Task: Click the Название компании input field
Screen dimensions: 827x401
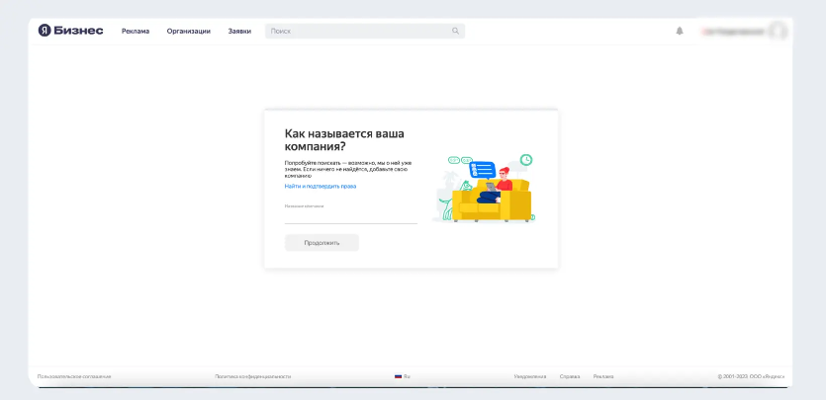Action: click(351, 215)
